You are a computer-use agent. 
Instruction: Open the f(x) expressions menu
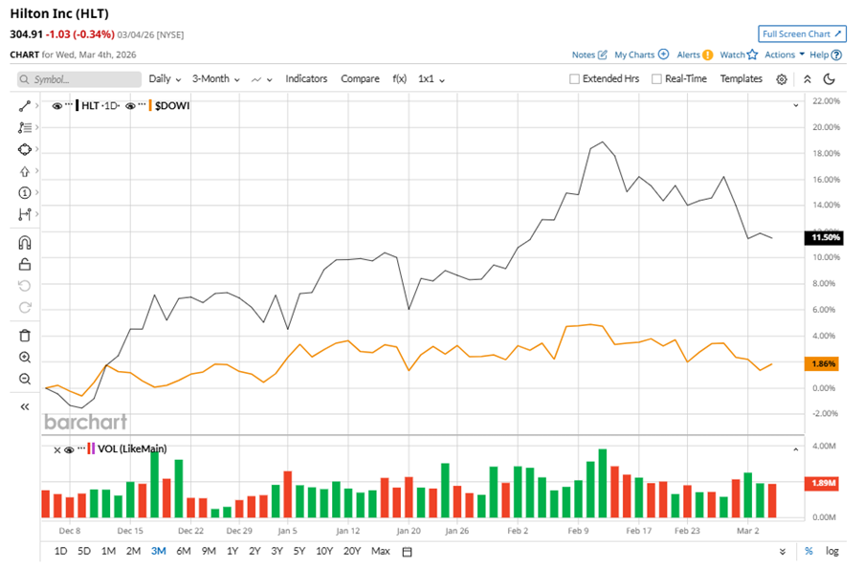(400, 79)
